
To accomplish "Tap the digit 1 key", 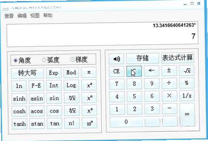I will tap(117, 109).
